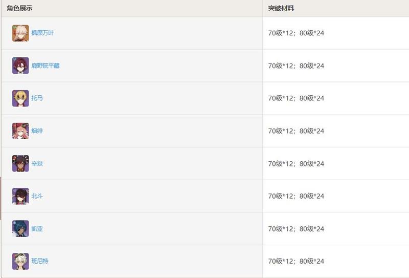
Task: Select 凯亚's portrait icon
Action: tap(20, 229)
